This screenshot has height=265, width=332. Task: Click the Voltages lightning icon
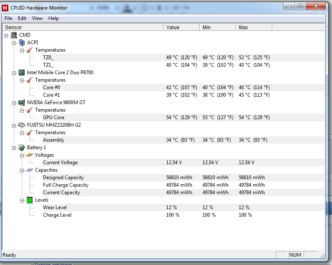click(x=30, y=155)
